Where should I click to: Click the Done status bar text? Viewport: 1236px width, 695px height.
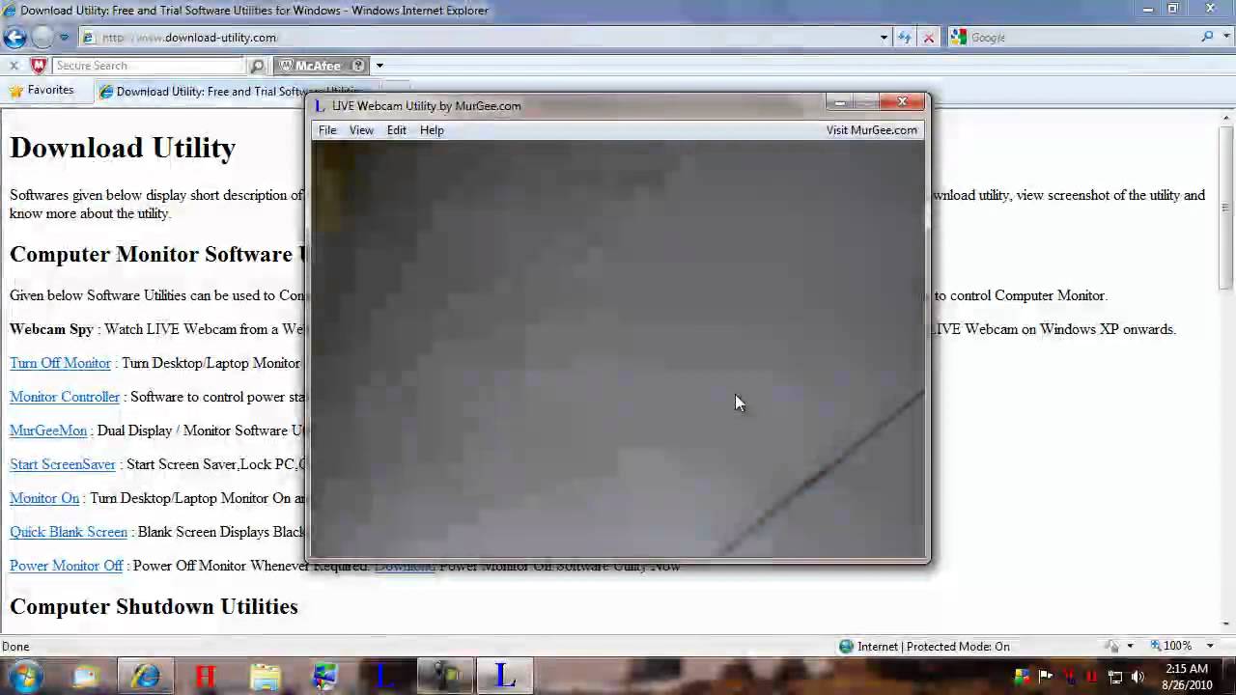15,647
